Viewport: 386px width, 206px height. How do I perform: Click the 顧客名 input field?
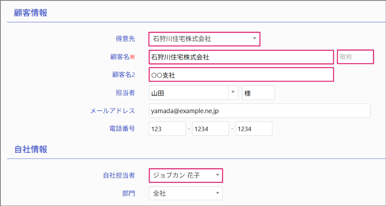pos(241,57)
